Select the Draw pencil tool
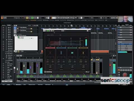 [x=56, y=18]
